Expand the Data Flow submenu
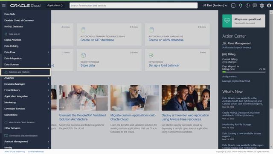273x154 pixels. [48, 52]
